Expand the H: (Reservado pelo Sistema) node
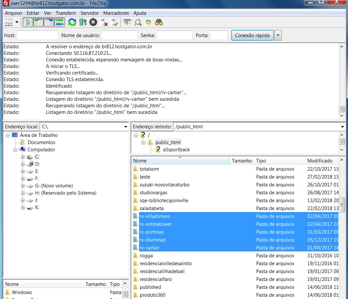Viewport: 348px width, 299px height. [x=23, y=193]
